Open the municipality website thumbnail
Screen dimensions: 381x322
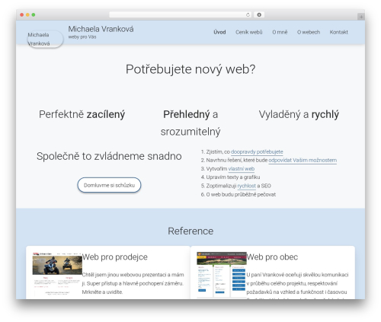tap(222, 274)
